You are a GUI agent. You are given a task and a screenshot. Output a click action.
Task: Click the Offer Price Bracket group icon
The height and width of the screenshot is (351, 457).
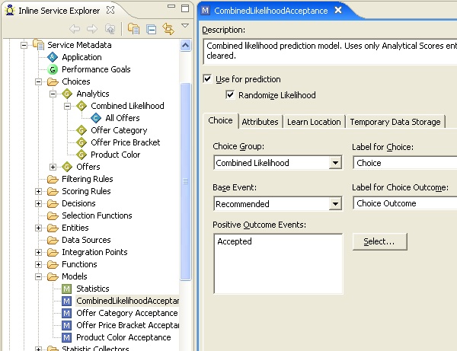click(81, 142)
